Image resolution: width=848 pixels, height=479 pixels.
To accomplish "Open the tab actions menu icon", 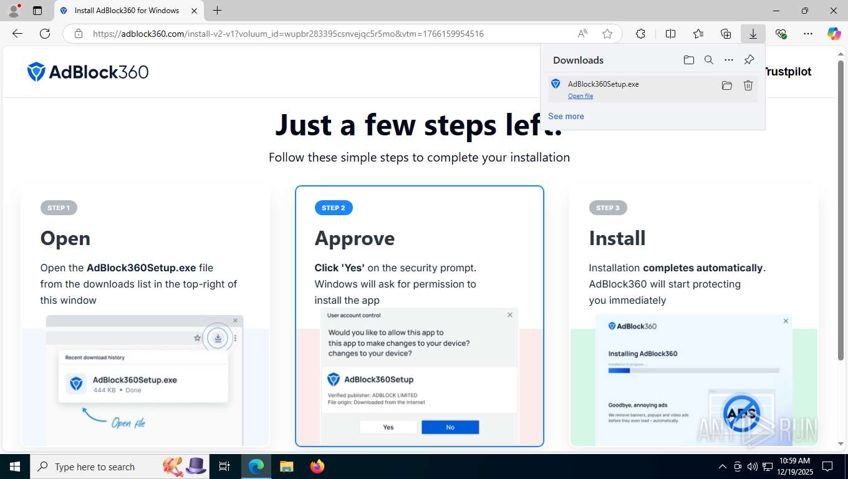I will [37, 11].
